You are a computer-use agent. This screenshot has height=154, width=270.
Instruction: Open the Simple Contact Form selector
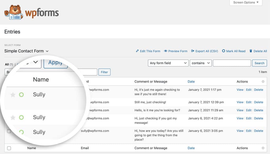26,51
